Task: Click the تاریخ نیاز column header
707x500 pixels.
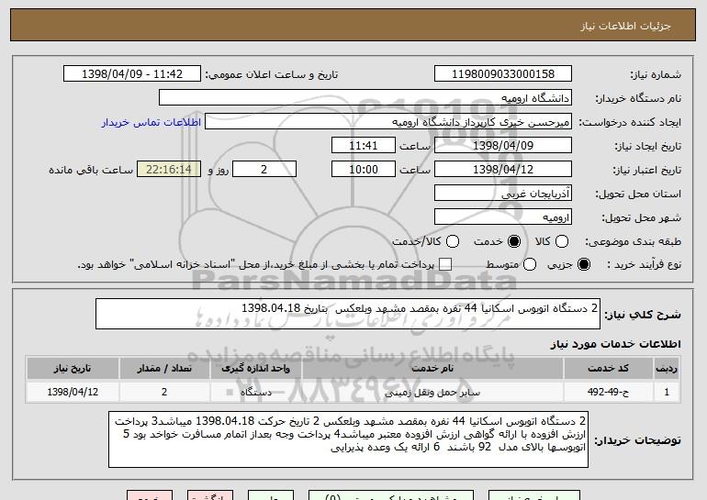Action: (x=73, y=369)
